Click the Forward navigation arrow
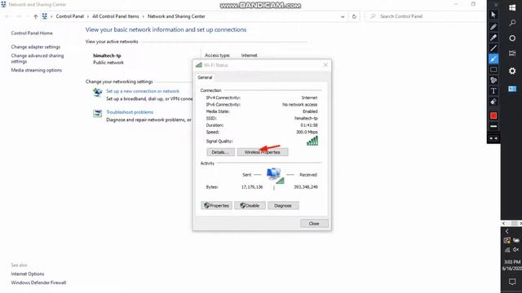The image size is (522, 293). pos(19,16)
